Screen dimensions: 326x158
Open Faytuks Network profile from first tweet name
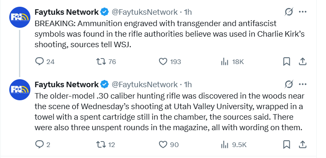(x=67, y=12)
